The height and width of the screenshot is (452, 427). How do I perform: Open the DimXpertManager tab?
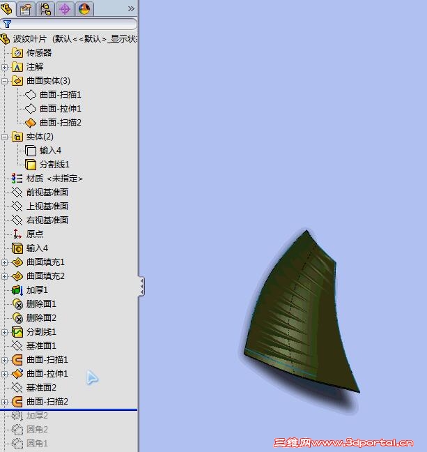click(x=65, y=9)
